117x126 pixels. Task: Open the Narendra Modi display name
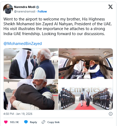coord(25,7)
